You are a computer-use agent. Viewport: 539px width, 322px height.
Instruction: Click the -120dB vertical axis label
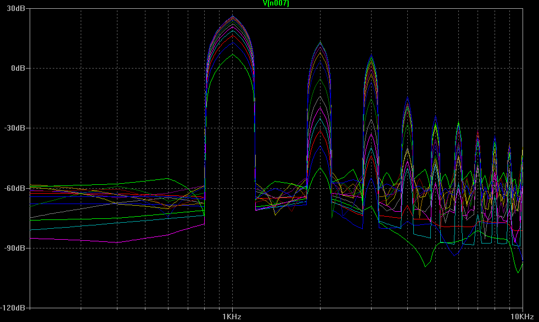tap(14, 308)
